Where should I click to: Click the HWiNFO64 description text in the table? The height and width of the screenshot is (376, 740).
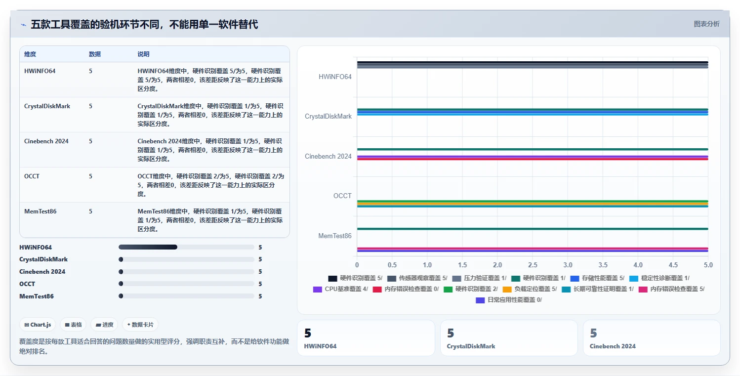pos(210,80)
